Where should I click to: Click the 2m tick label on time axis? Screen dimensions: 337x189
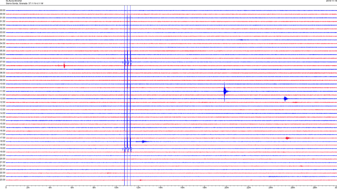pyautogui.click(x=28, y=188)
